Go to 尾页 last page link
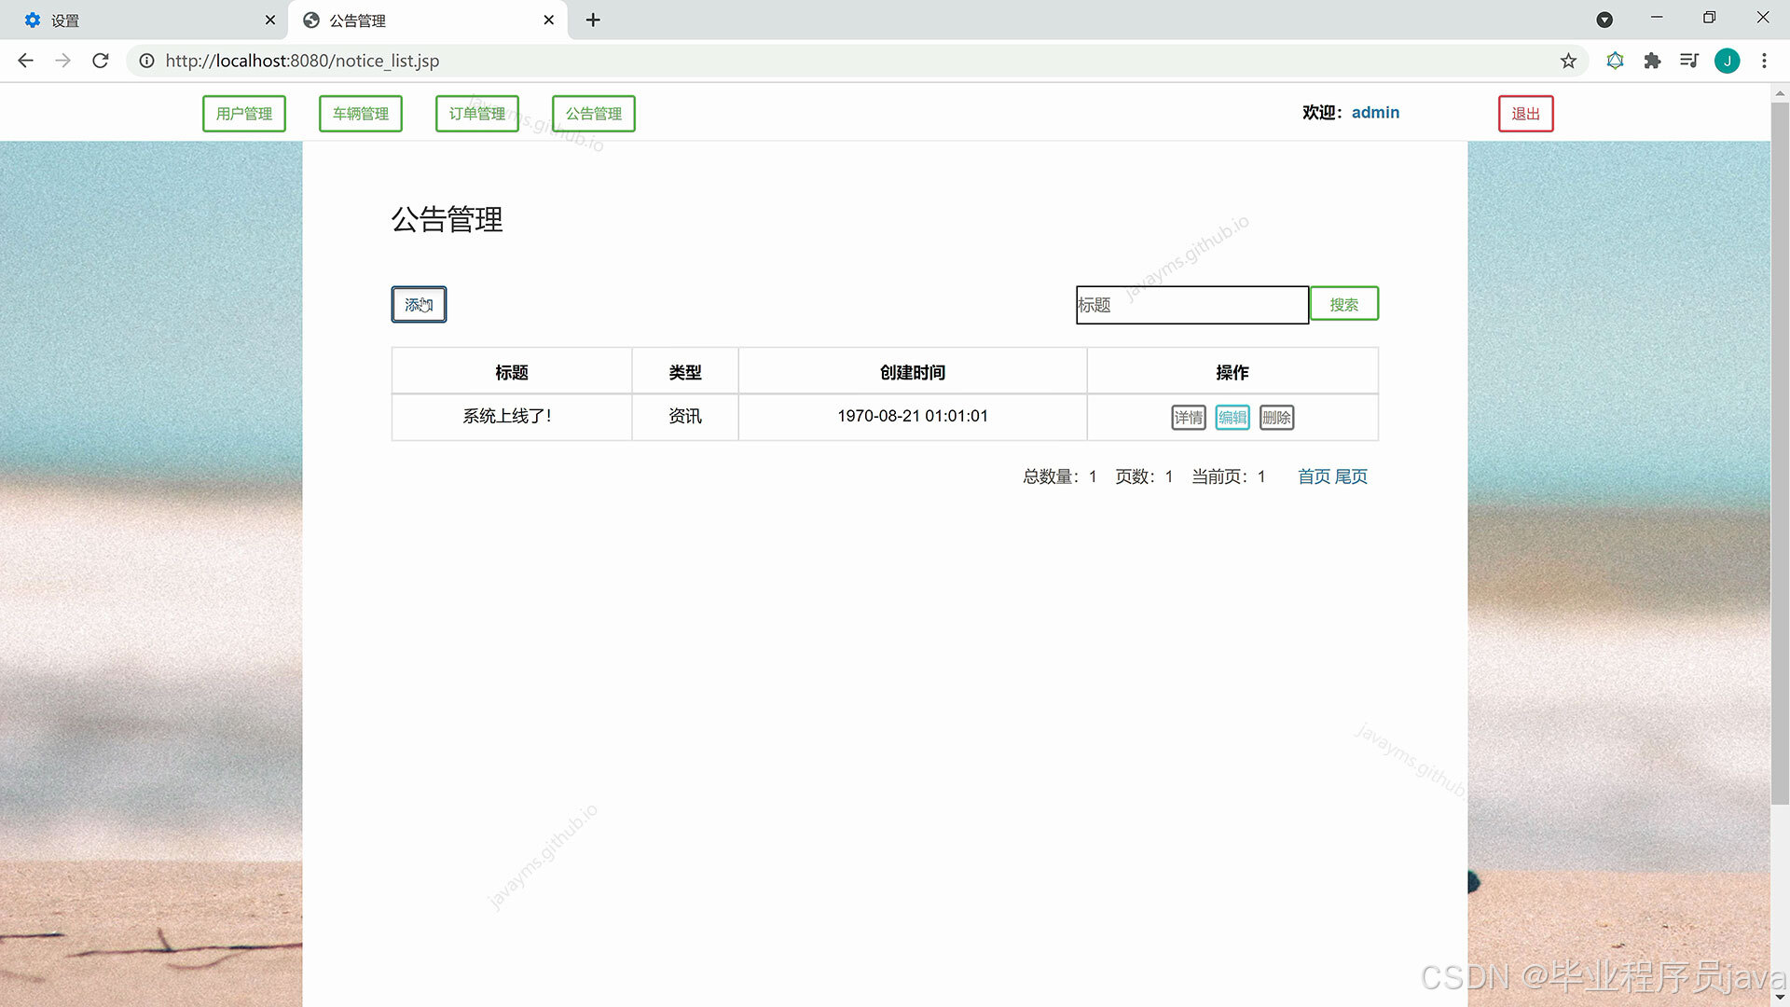1790x1007 pixels. pos(1351,476)
